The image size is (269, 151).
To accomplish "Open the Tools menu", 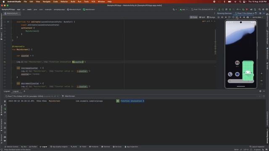I will coord(86,2).
